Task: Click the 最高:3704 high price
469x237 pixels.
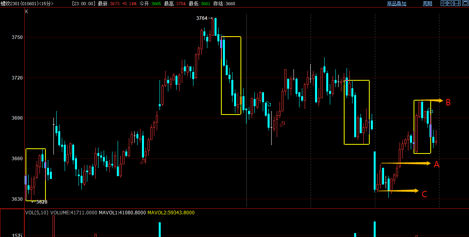Action: click(x=175, y=4)
